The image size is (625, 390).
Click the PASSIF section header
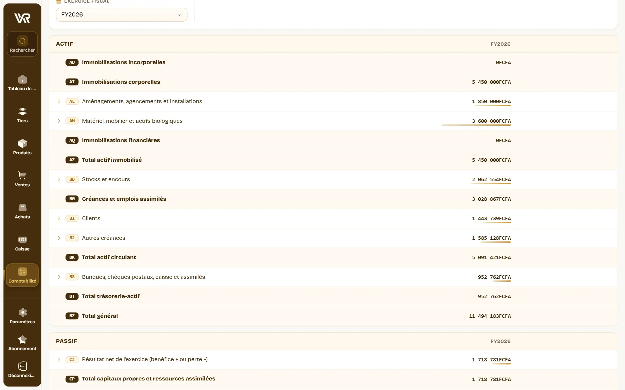[67, 341]
